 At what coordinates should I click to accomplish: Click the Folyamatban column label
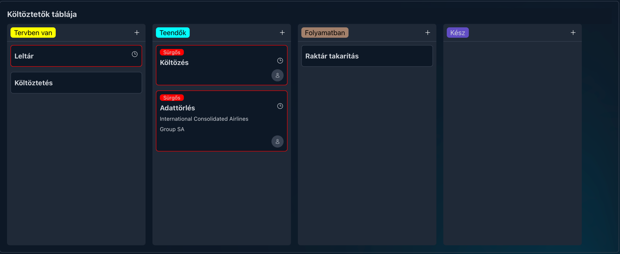pyautogui.click(x=324, y=32)
